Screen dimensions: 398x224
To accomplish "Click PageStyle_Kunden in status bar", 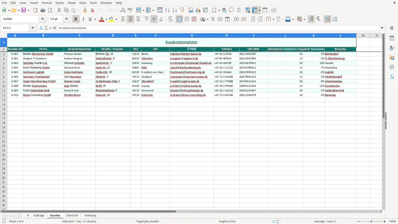I will [148, 221].
